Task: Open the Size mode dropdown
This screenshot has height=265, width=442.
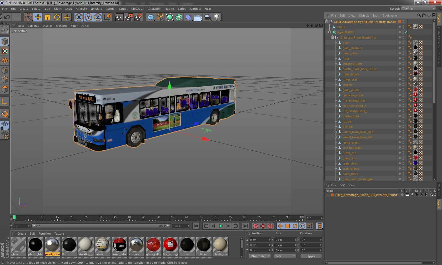Action: (x=285, y=256)
